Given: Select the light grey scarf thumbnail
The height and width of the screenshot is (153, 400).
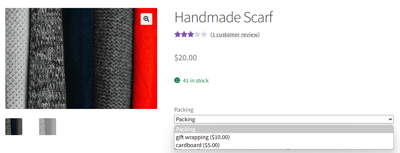Looking at the screenshot, I should click(x=47, y=127).
